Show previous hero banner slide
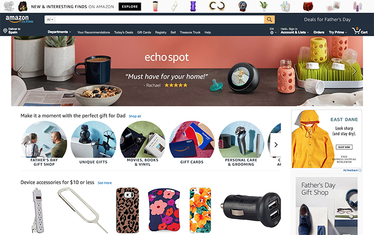 [20, 71]
